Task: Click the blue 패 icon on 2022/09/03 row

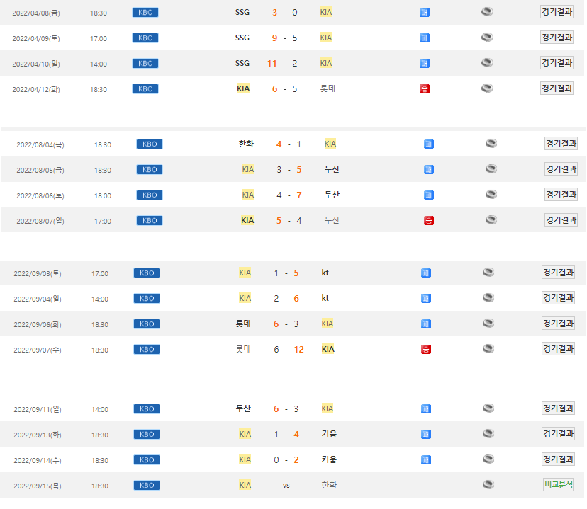Action: 426,273
